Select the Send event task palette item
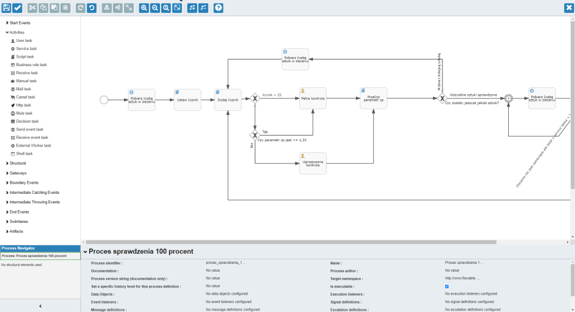The image size is (575, 312). pos(27,129)
